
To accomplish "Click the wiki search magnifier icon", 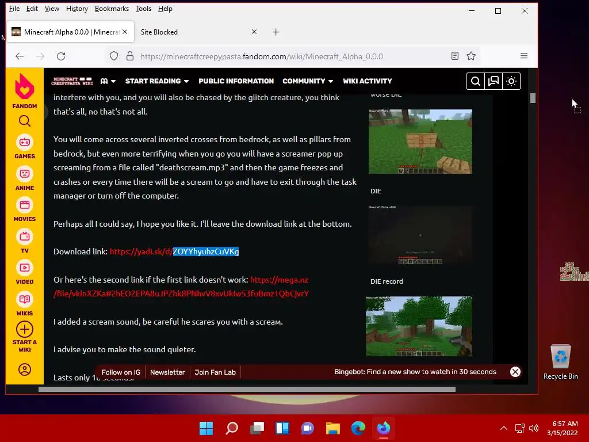I will [475, 81].
